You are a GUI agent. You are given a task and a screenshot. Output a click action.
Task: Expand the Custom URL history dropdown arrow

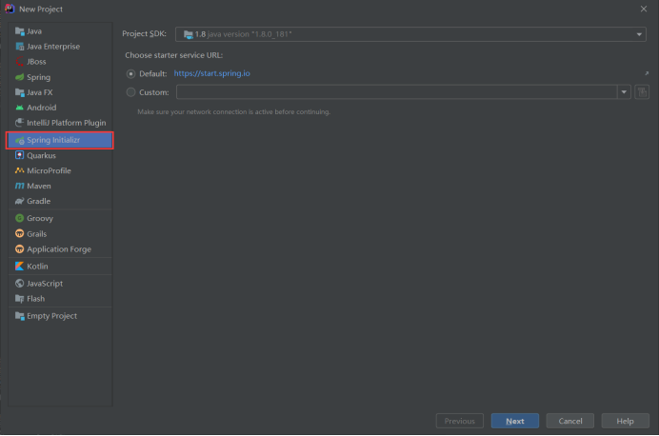click(624, 92)
